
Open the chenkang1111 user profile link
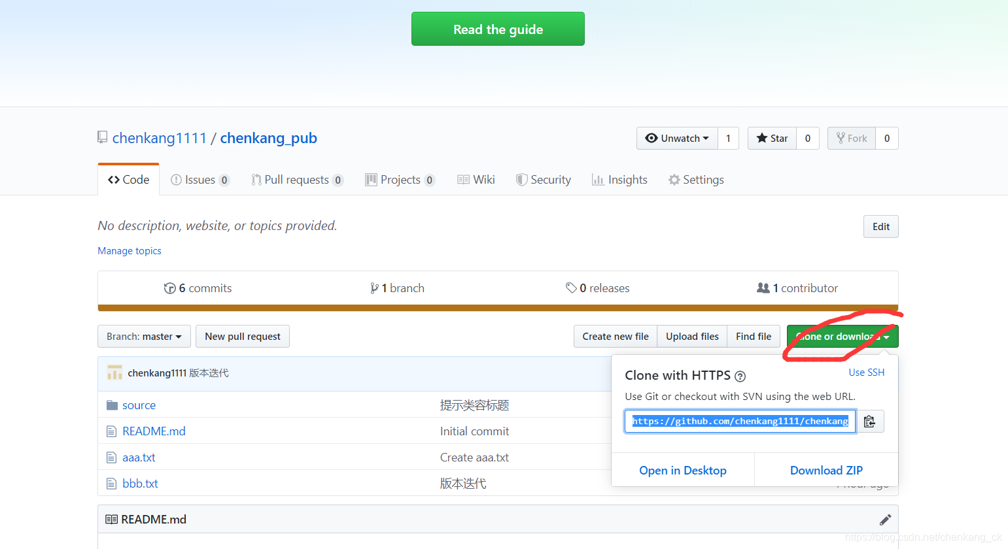pyautogui.click(x=160, y=138)
